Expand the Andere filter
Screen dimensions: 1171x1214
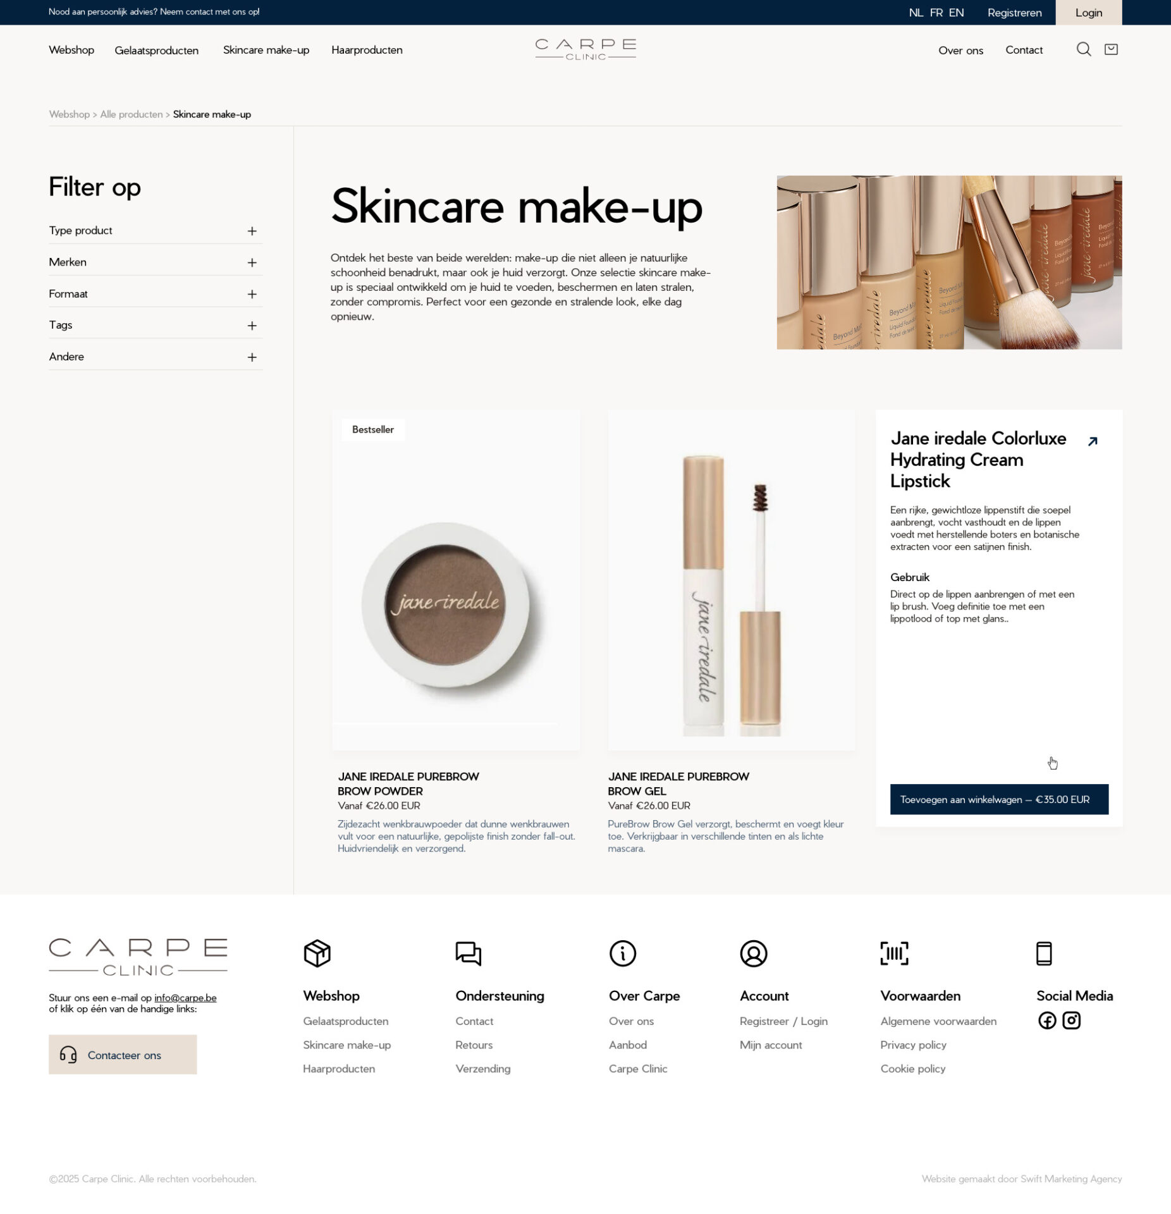(252, 358)
